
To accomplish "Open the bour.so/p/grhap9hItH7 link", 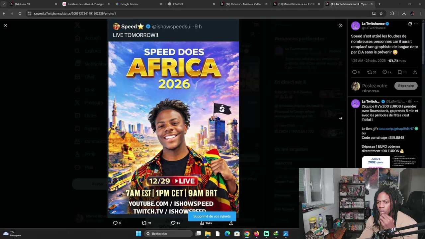I will 396,128.
